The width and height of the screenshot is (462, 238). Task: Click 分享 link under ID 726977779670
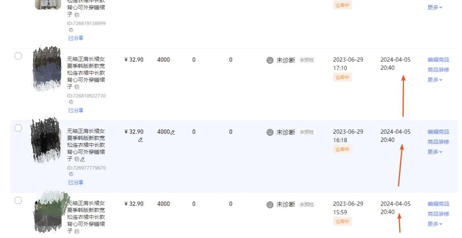(76, 182)
